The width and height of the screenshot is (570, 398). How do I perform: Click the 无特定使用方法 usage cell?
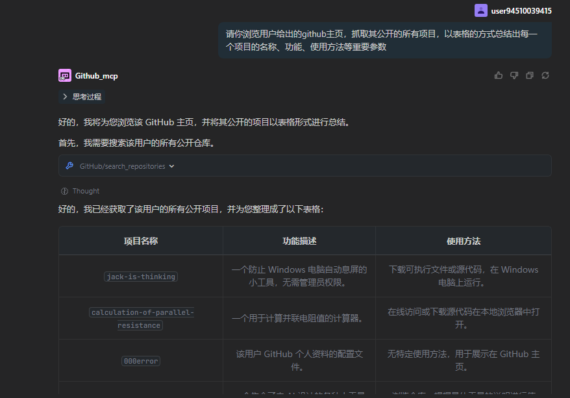464,360
